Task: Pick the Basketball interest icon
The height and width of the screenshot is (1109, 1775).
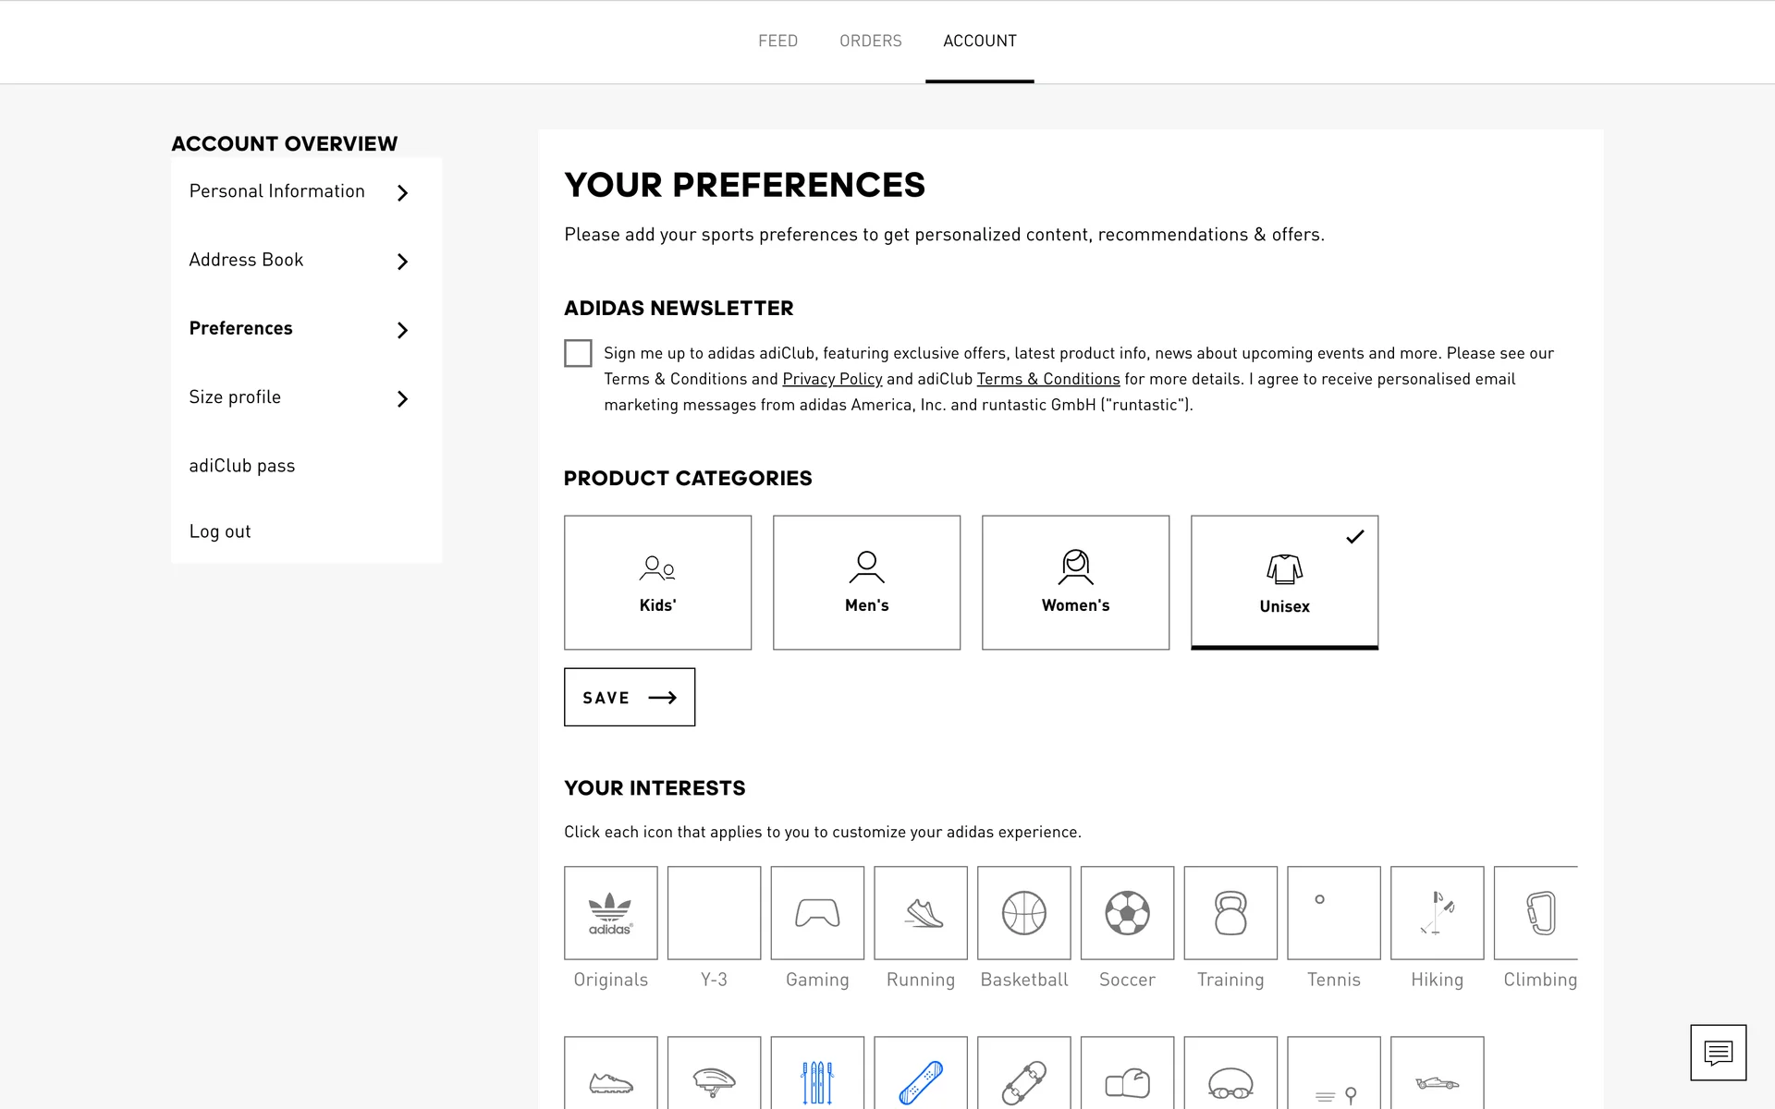Action: tap(1023, 913)
